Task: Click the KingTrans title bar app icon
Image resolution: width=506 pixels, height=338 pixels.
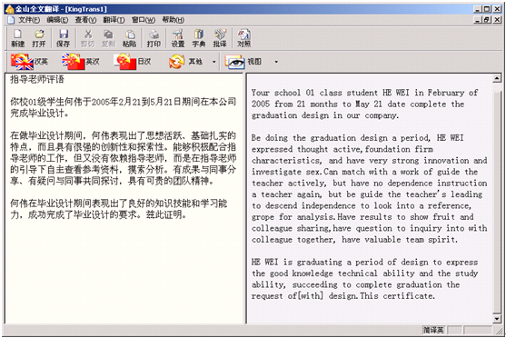Action: [10, 9]
